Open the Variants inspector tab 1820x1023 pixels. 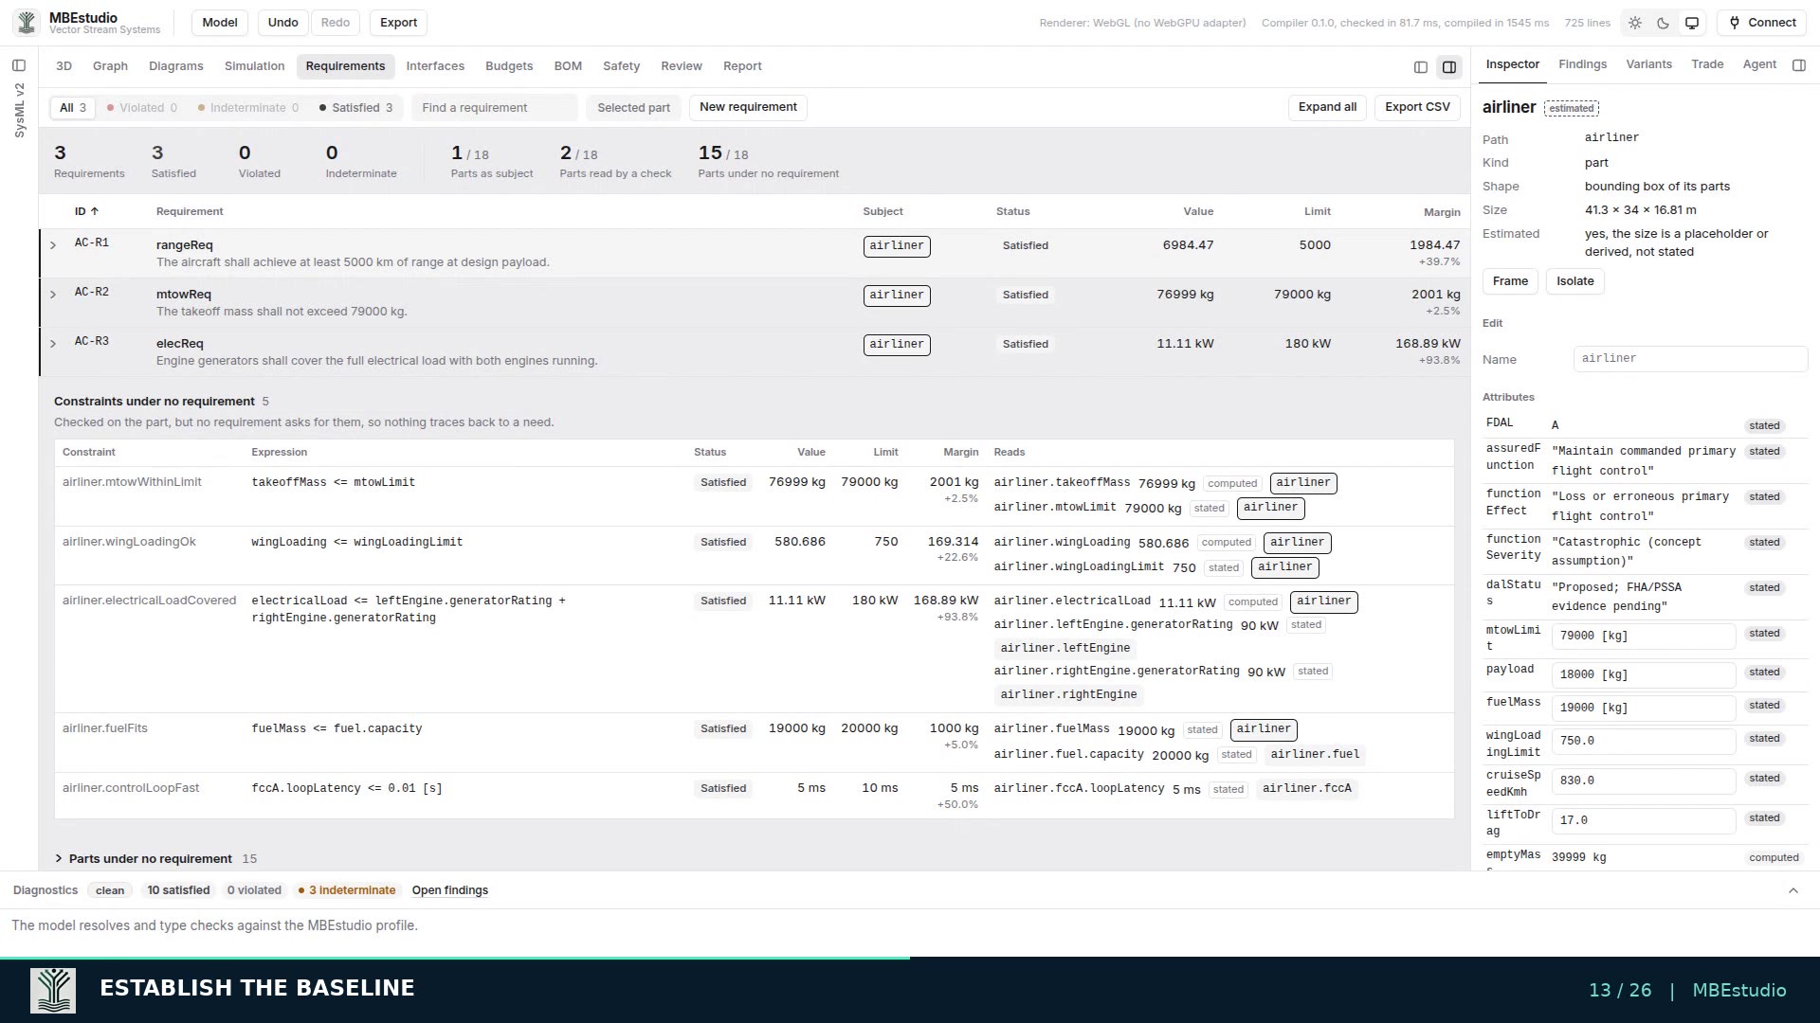tap(1648, 64)
